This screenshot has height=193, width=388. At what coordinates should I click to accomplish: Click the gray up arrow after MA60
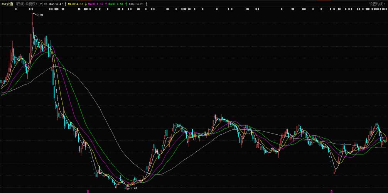(x=146, y=4)
